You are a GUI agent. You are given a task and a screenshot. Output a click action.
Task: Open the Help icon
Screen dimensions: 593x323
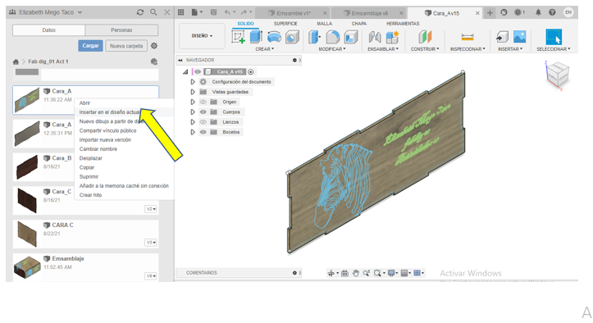point(552,12)
